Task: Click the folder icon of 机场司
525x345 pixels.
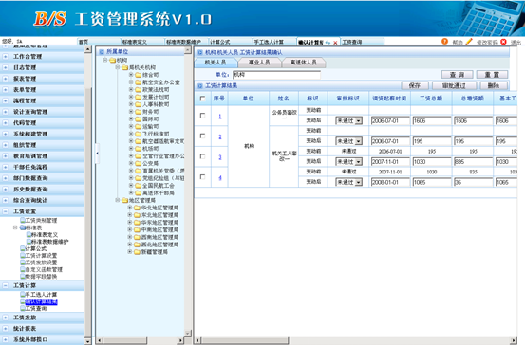Action: (x=139, y=149)
